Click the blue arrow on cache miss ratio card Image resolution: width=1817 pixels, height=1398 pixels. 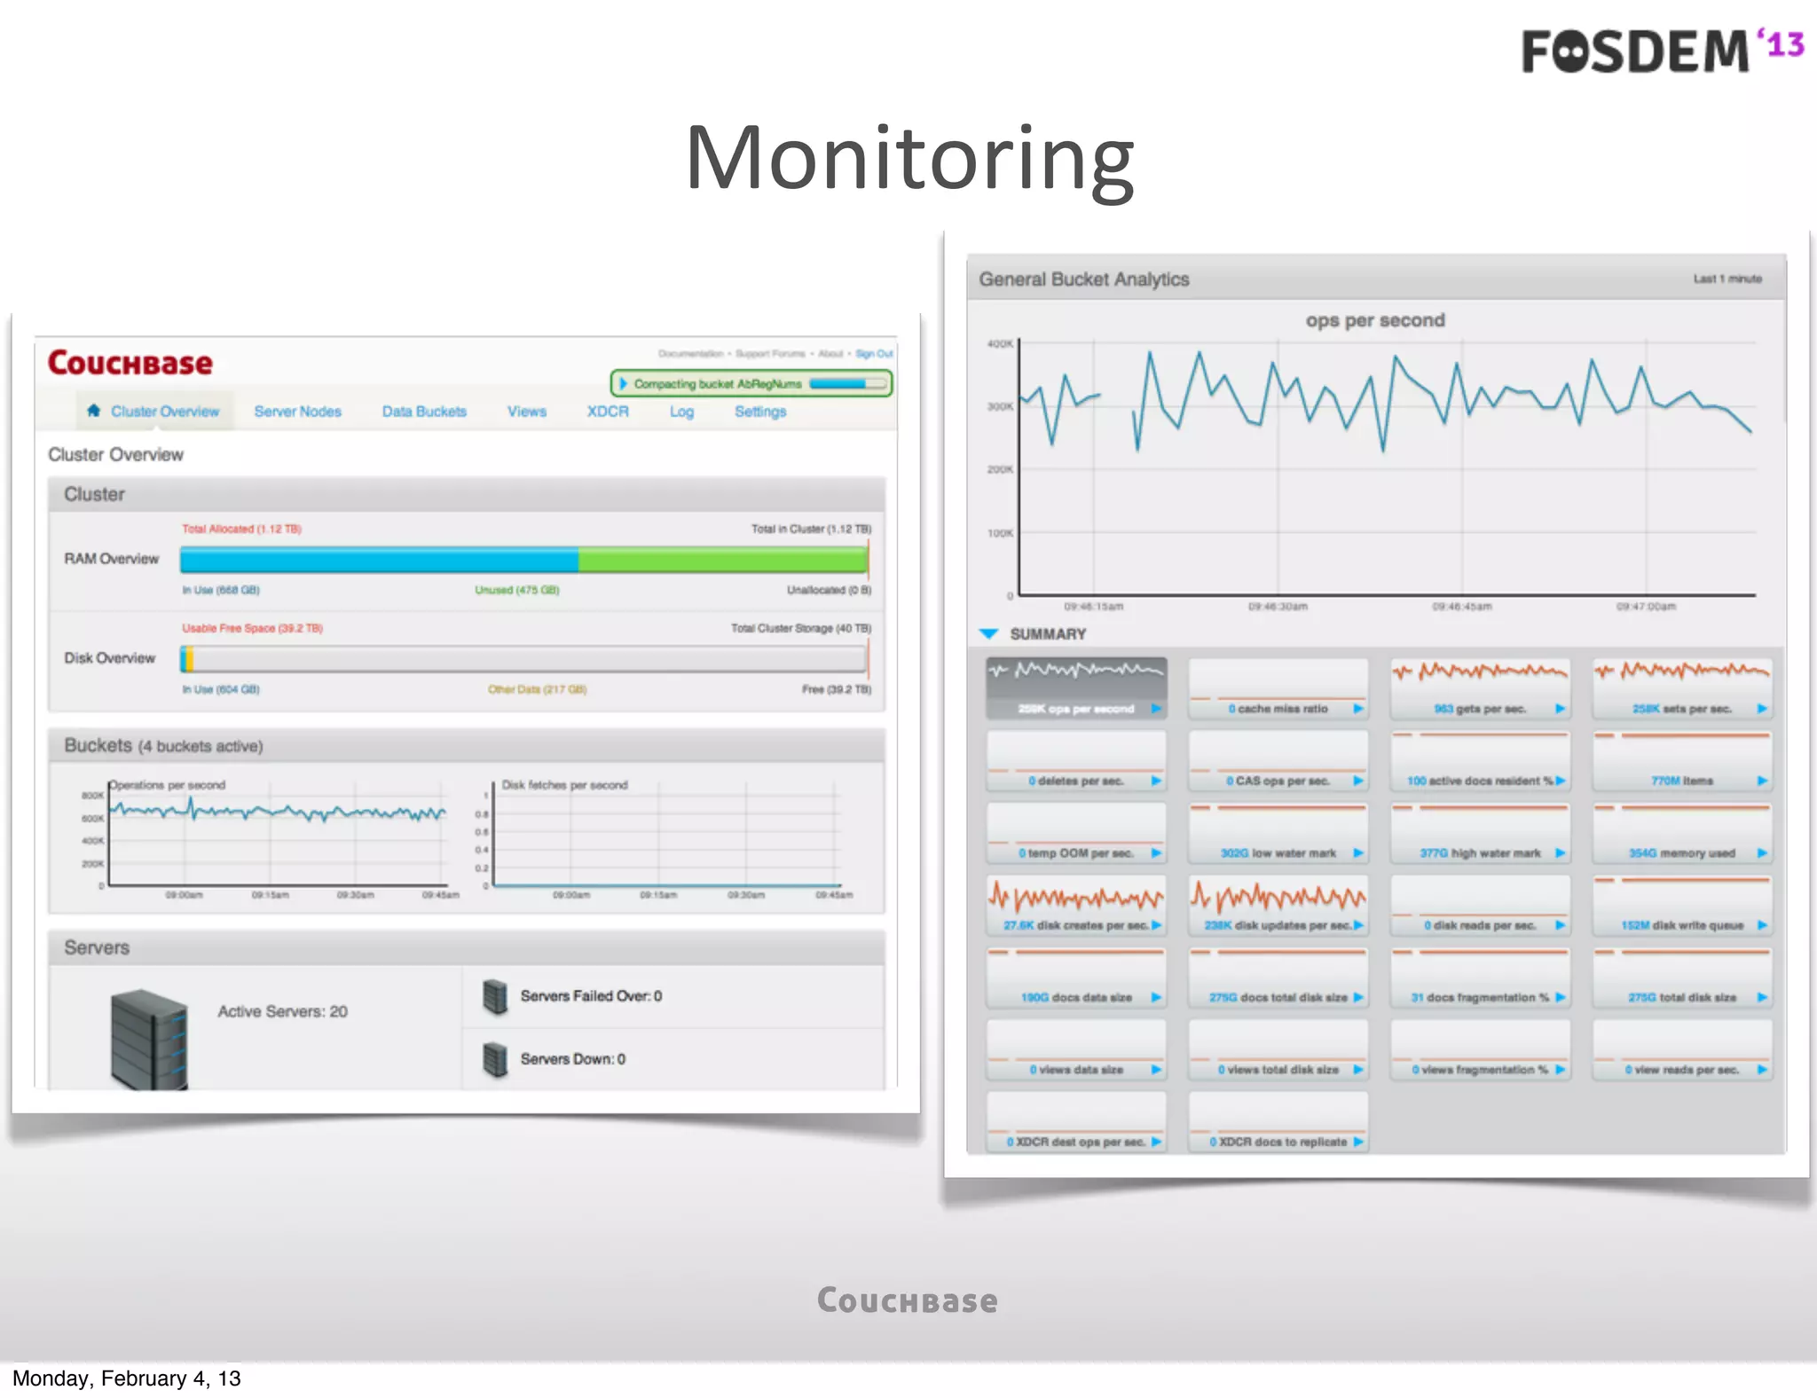1358,709
